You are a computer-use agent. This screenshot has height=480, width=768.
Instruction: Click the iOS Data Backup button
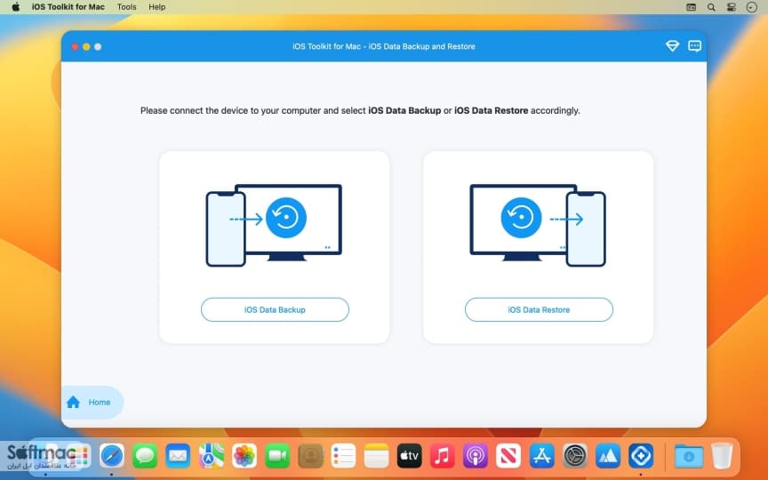pos(275,309)
